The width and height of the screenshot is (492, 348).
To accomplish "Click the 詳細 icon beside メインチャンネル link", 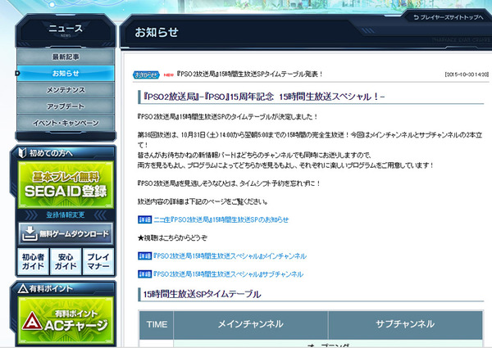I will [x=144, y=256].
